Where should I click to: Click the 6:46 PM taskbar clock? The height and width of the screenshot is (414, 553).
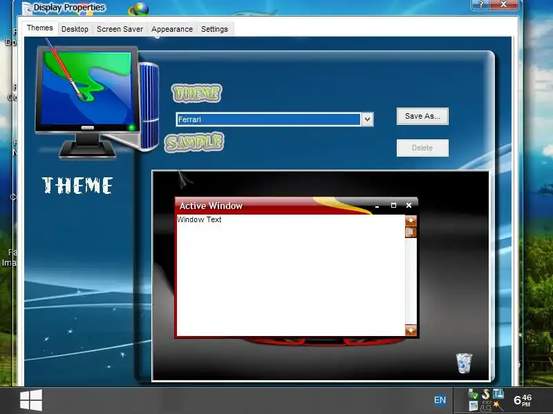point(523,400)
